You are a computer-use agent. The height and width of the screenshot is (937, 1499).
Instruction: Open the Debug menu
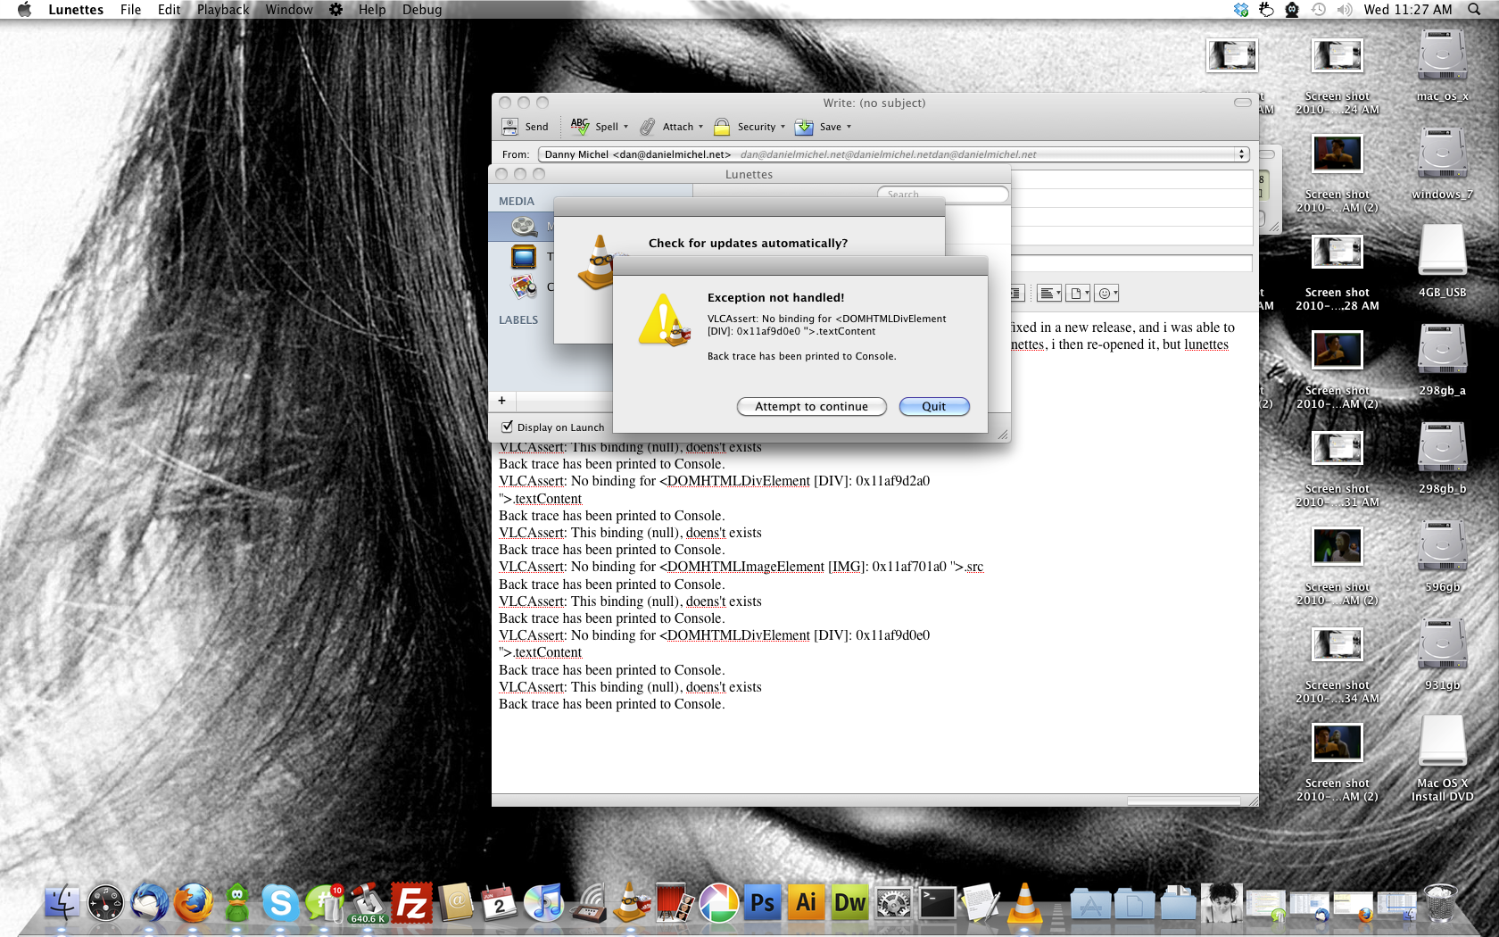click(421, 10)
